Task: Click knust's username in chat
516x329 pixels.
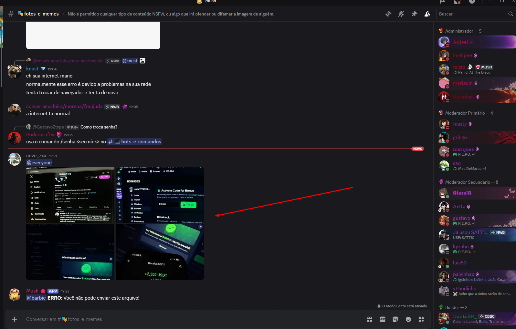Action: tap(32, 69)
